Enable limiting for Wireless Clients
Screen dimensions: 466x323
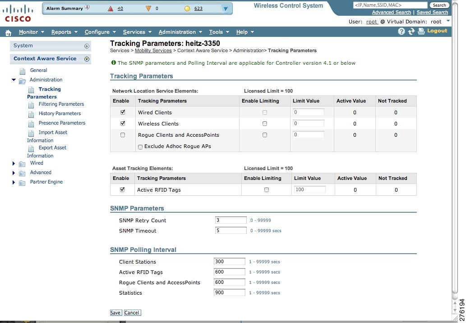click(x=265, y=124)
